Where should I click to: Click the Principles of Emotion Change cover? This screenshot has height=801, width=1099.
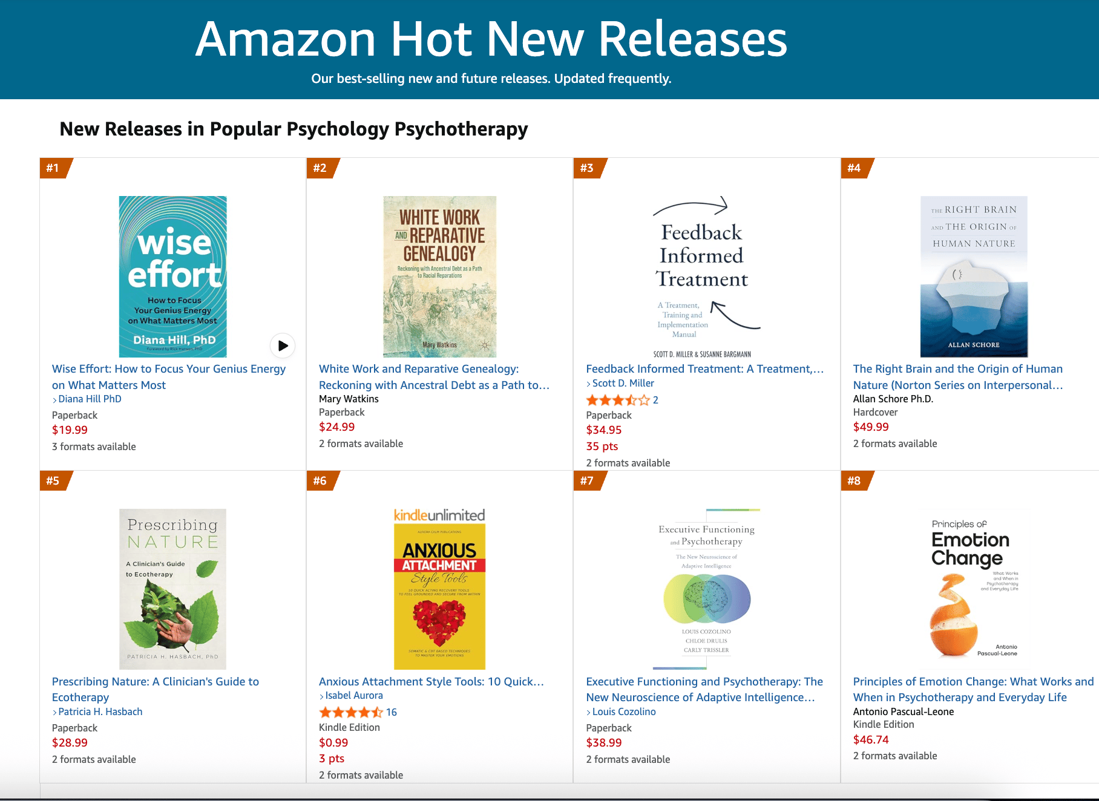pos(974,589)
